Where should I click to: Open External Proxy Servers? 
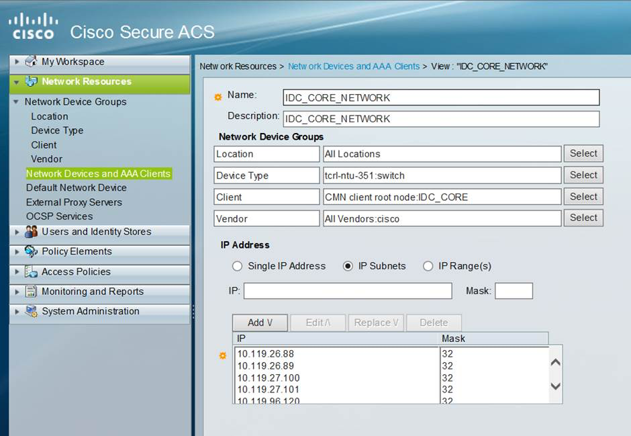coord(74,202)
